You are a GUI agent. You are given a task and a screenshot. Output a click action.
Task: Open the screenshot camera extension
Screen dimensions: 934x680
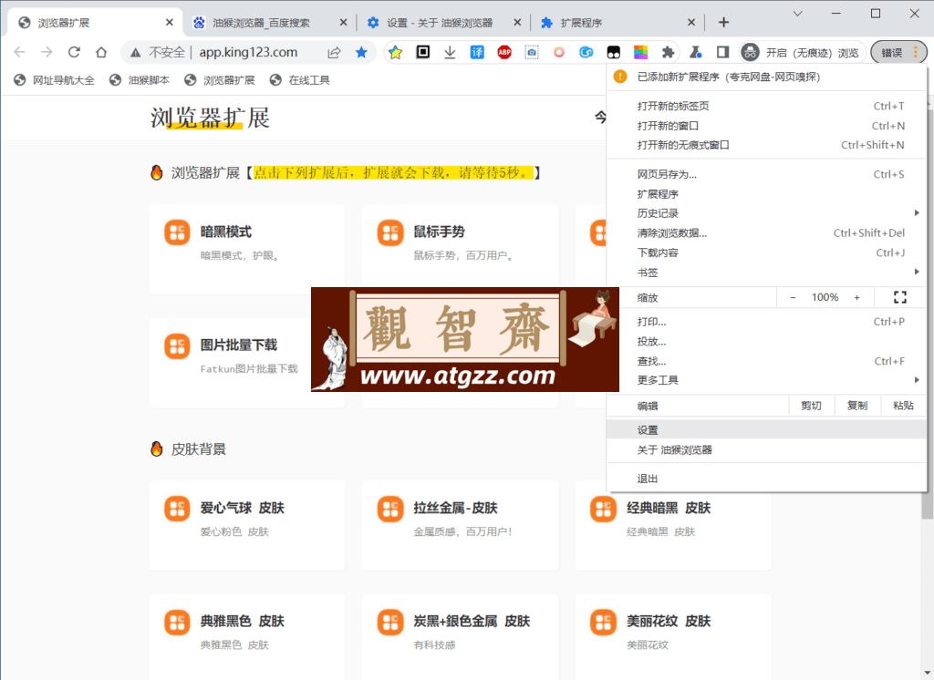click(x=532, y=52)
